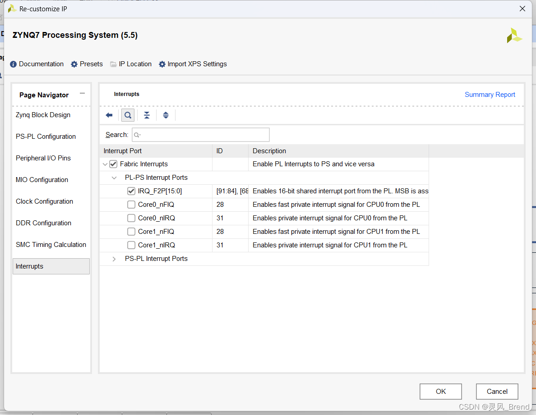Viewport: 536px width, 415px height.
Task: Click 'Enable PL Interrupts to PS' description
Action: (314, 164)
